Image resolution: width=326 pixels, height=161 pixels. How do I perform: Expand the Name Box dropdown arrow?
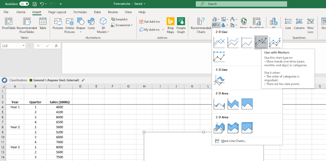(24, 46)
